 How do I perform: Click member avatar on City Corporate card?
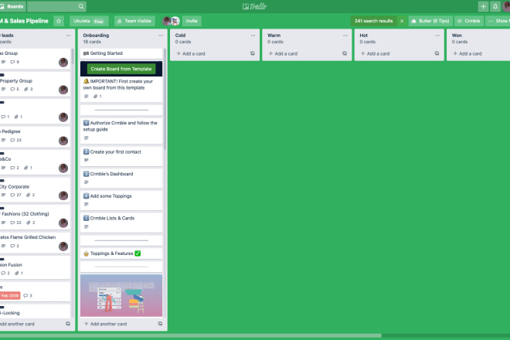click(63, 195)
